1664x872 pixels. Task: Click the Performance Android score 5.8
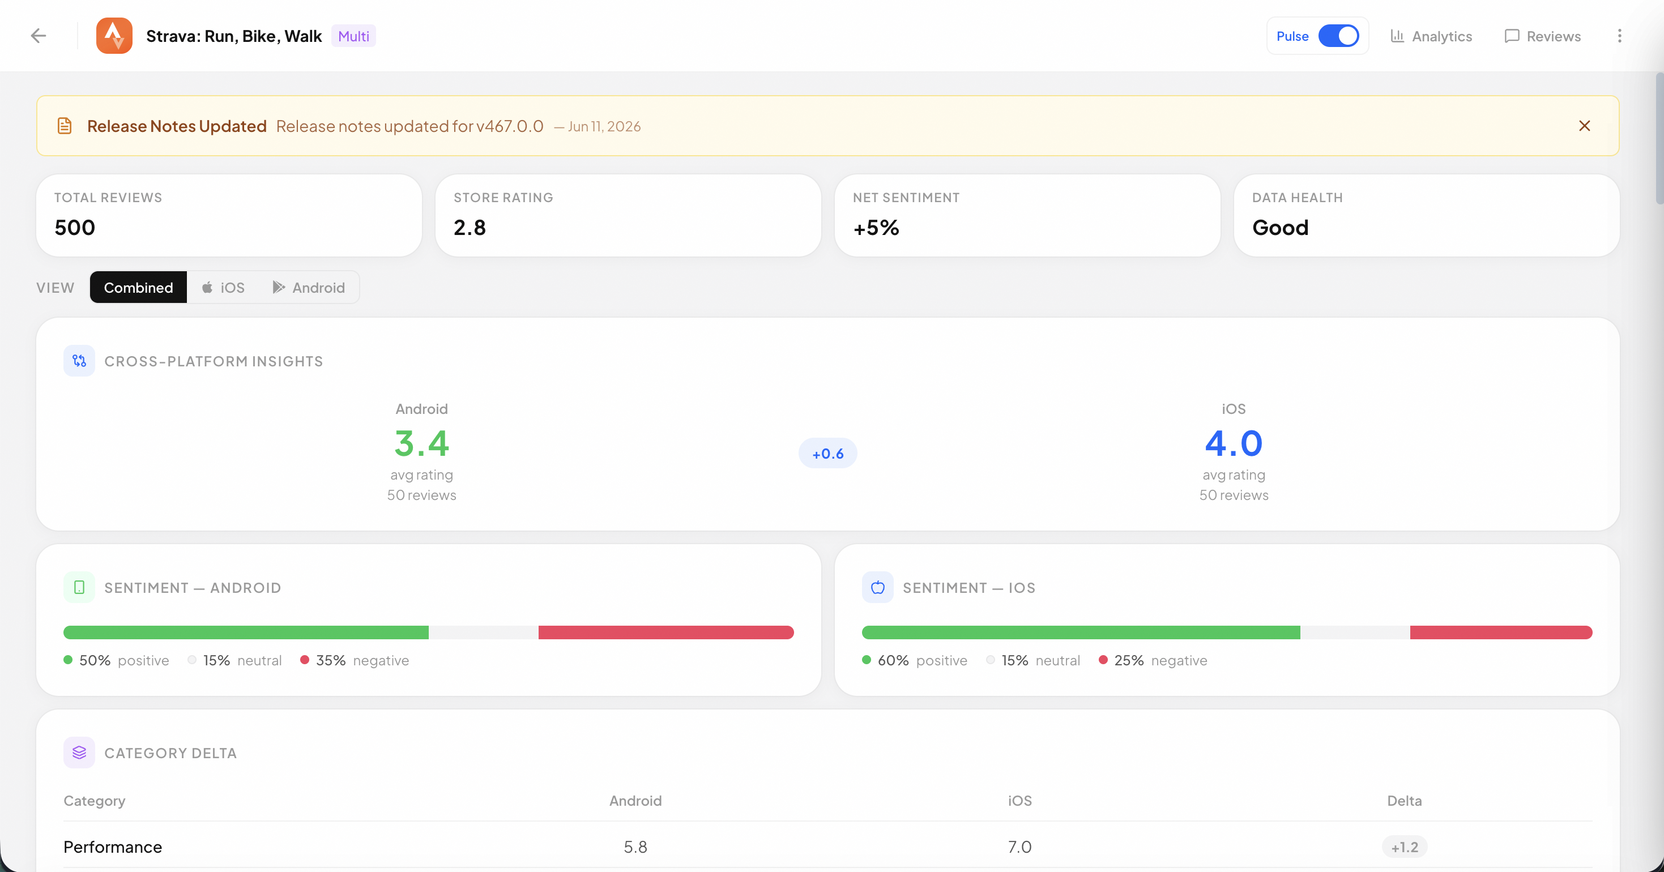[635, 847]
